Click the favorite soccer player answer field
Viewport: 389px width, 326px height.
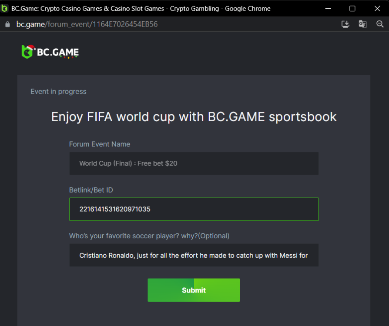click(194, 255)
